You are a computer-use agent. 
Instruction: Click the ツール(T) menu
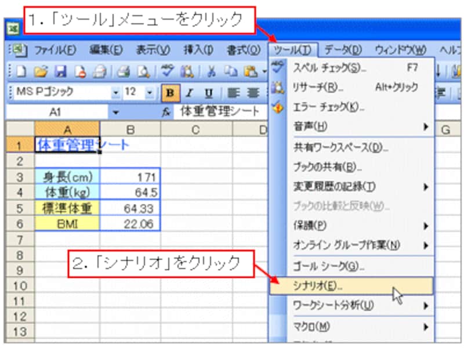pyautogui.click(x=293, y=50)
